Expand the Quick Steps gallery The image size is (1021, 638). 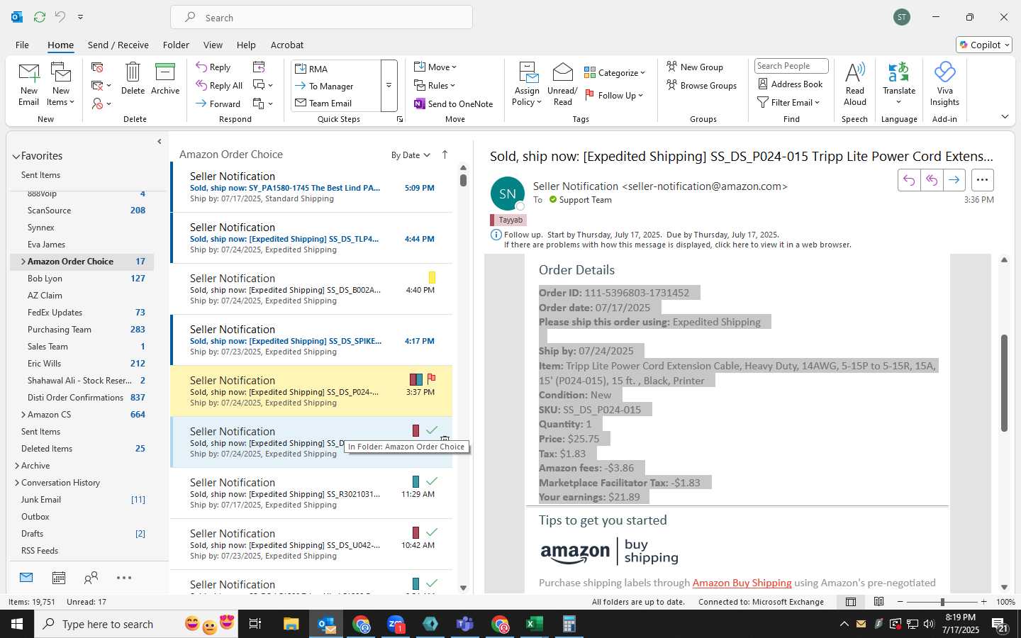[x=389, y=86]
